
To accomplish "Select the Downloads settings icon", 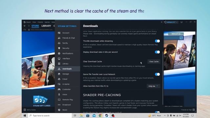I will pyautogui.click(x=59, y=69).
